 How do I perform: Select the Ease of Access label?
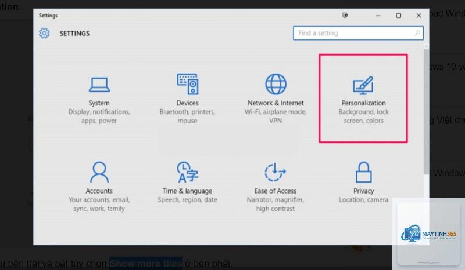click(275, 191)
